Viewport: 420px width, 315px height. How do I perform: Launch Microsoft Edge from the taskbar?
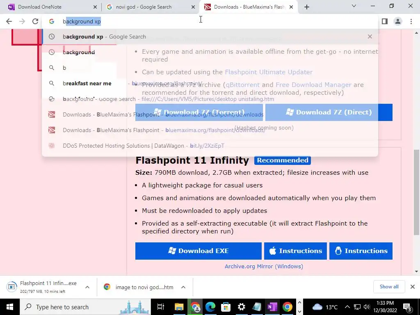point(210,307)
